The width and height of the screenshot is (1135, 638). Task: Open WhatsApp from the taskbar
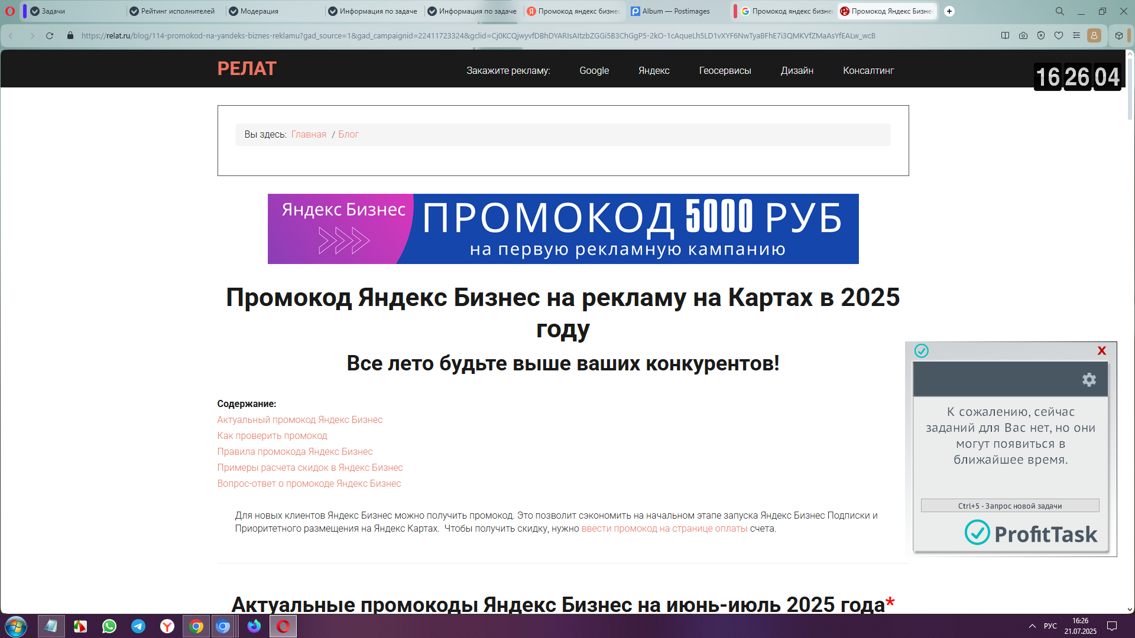click(109, 626)
